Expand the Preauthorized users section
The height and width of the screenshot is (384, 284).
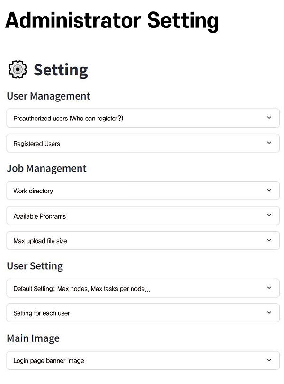(x=68, y=119)
